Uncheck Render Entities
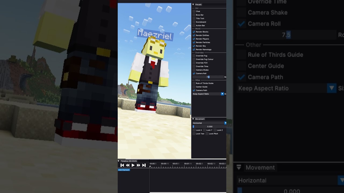This screenshot has height=193, width=344. tap(194, 35)
